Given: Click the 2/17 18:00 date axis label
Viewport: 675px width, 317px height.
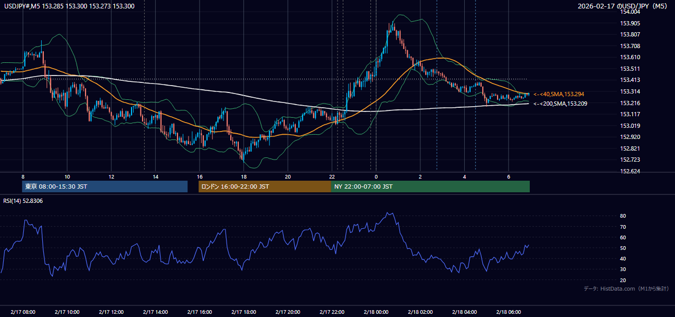Looking at the screenshot, I should [243, 312].
